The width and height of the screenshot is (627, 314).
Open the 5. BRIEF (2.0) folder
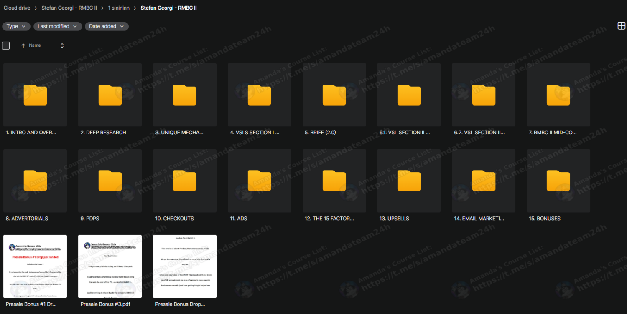coord(334,95)
